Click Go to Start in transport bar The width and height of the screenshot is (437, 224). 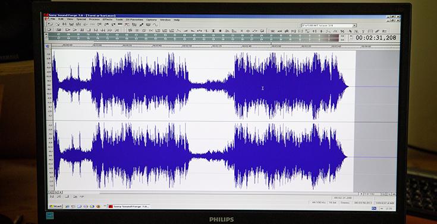(96, 30)
